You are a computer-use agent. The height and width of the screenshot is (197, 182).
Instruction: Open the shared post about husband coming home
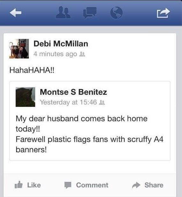(x=90, y=121)
